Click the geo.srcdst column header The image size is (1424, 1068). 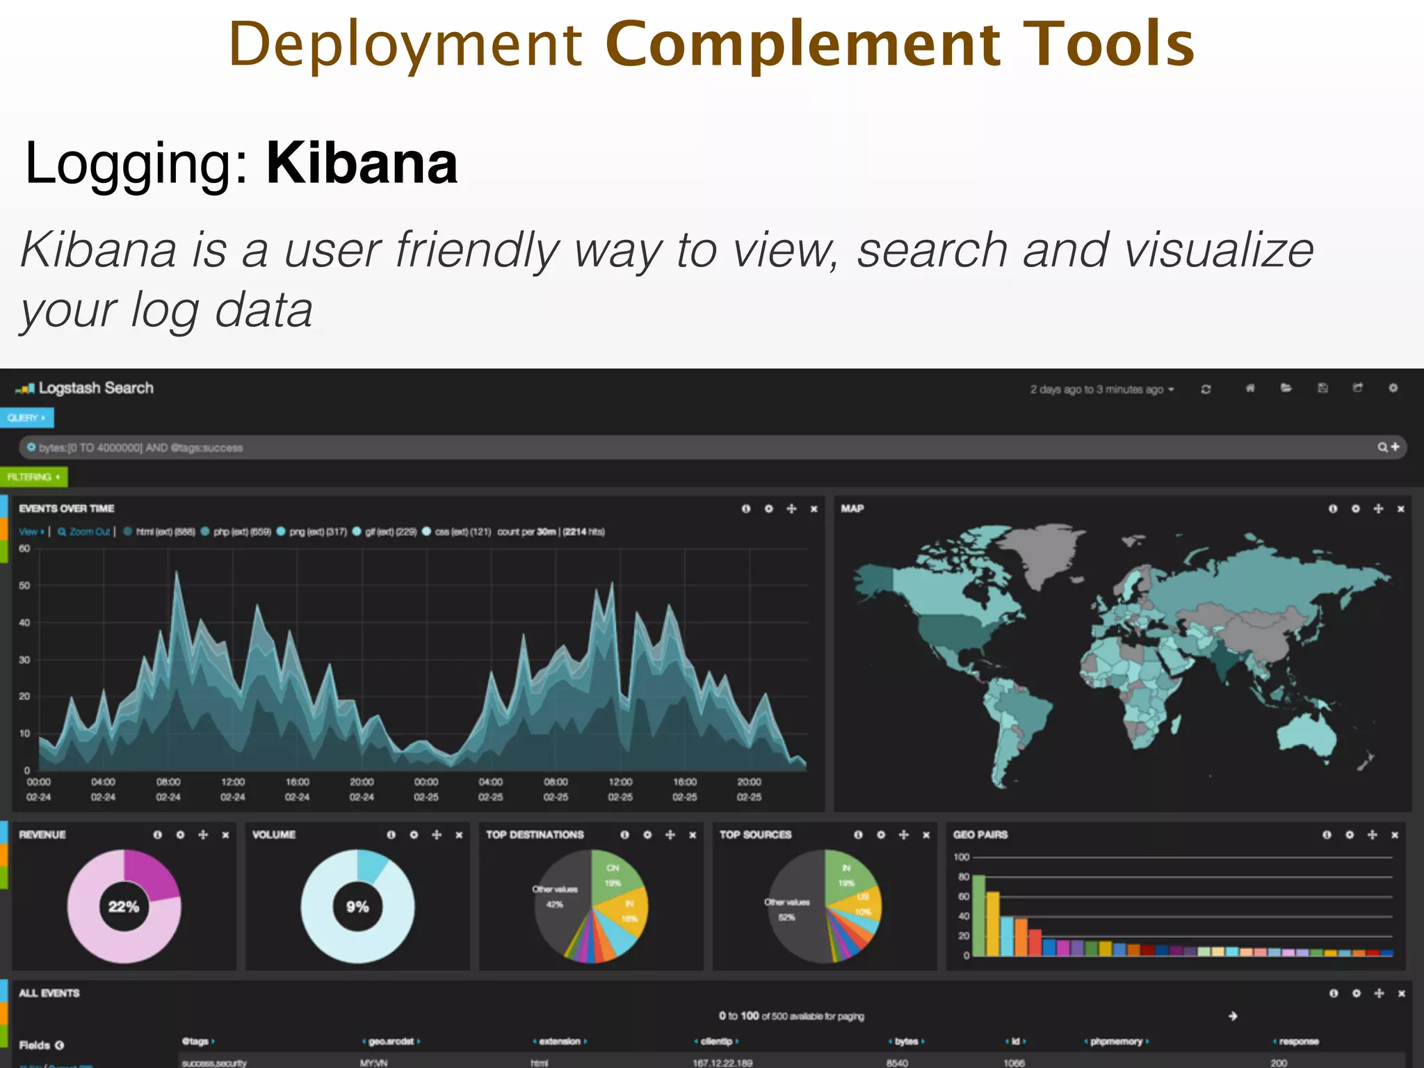click(391, 1042)
